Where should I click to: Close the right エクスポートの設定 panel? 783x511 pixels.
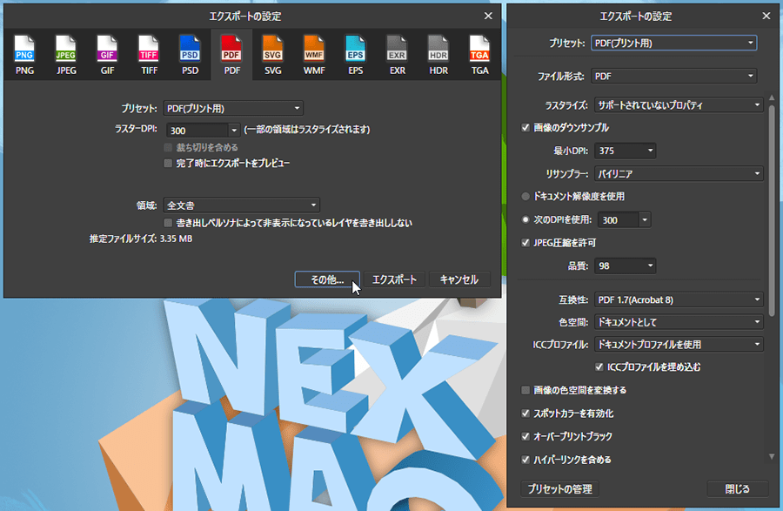(766, 16)
